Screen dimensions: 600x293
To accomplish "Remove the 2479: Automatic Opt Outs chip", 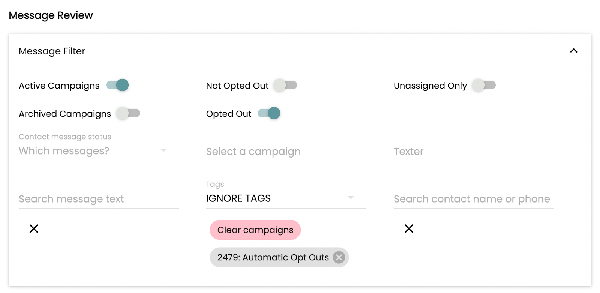I will (339, 257).
